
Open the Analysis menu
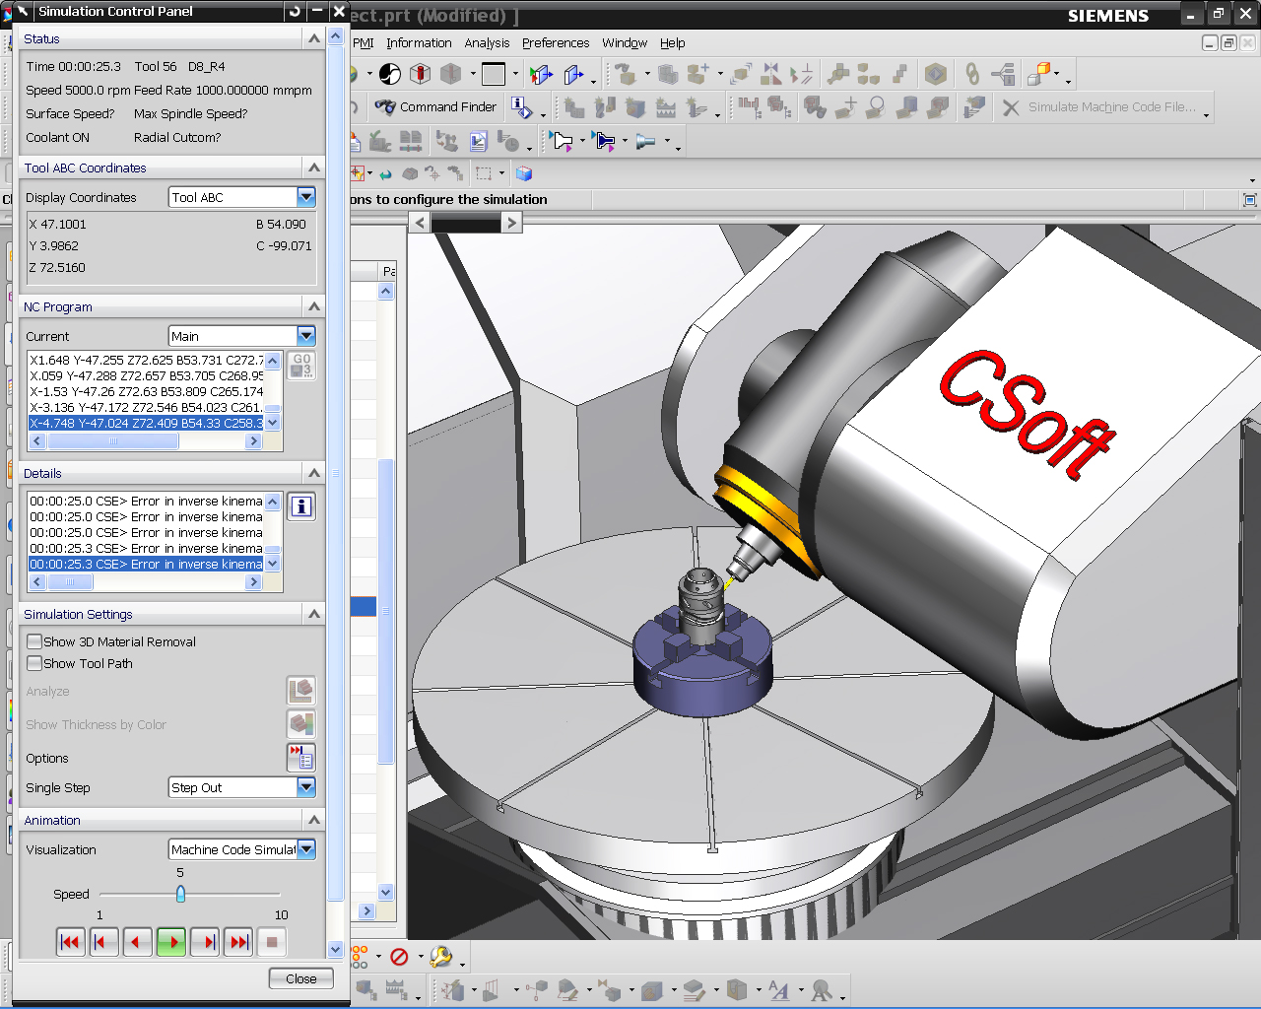pos(487,43)
